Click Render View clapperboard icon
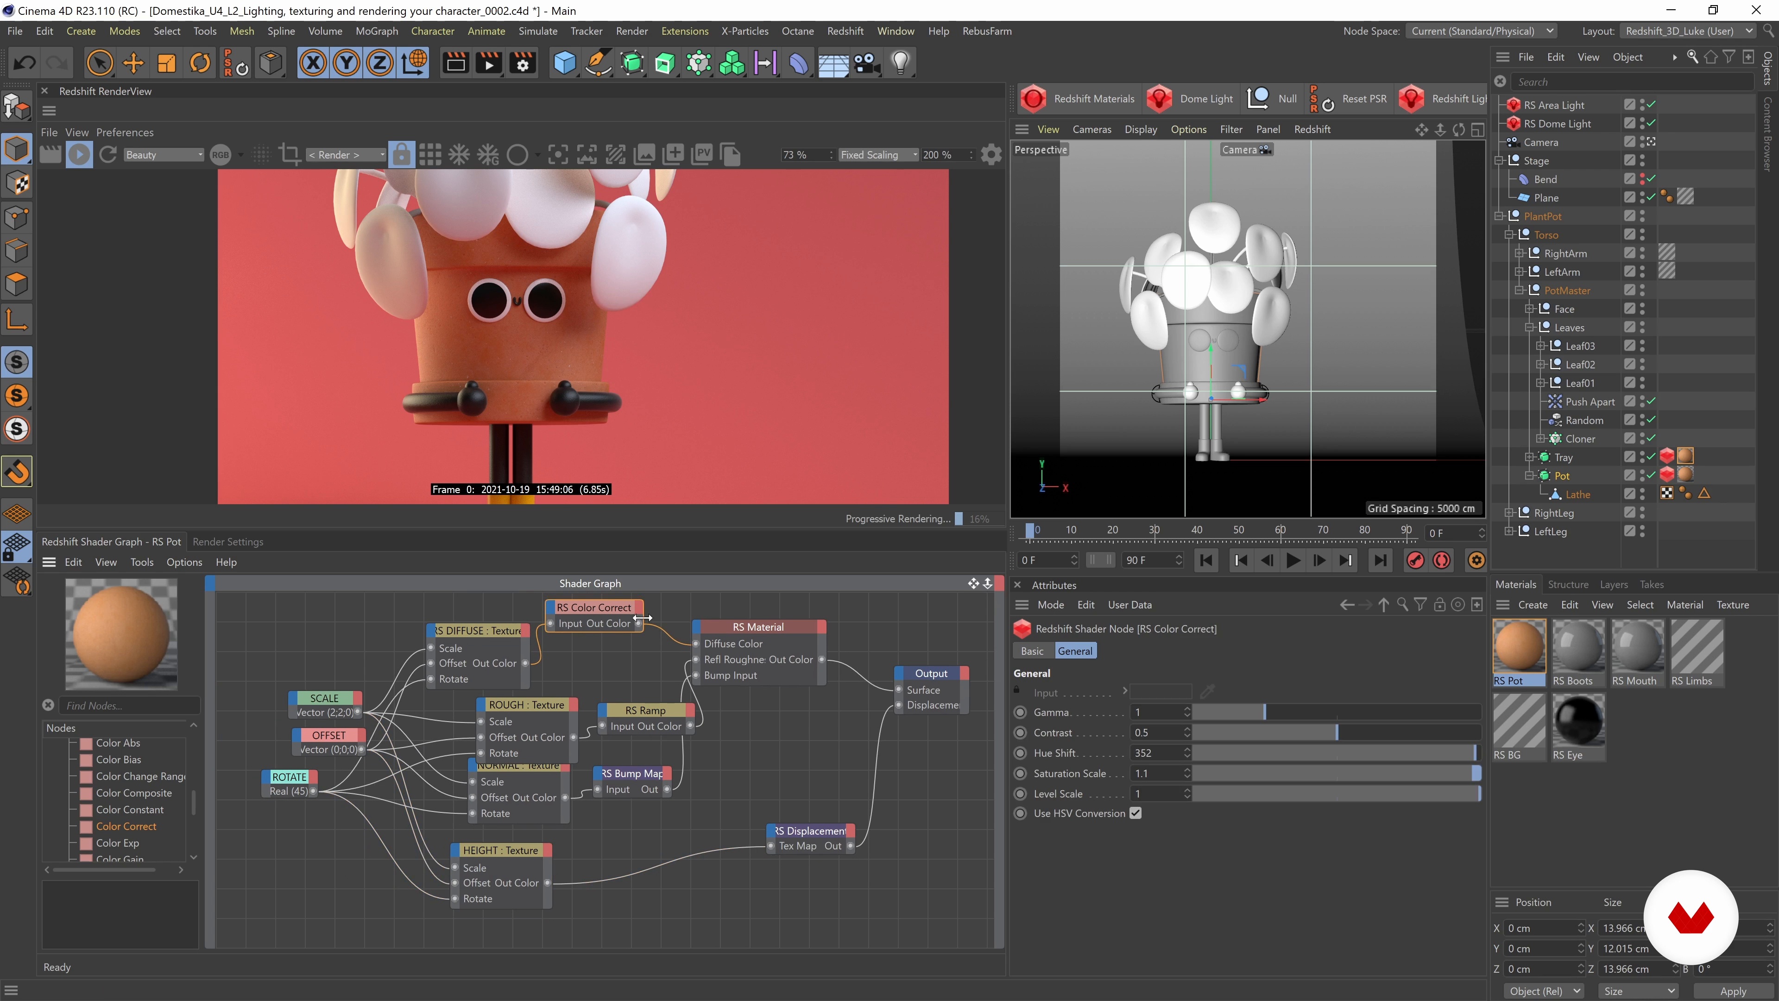Image resolution: width=1779 pixels, height=1001 pixels. (x=456, y=63)
